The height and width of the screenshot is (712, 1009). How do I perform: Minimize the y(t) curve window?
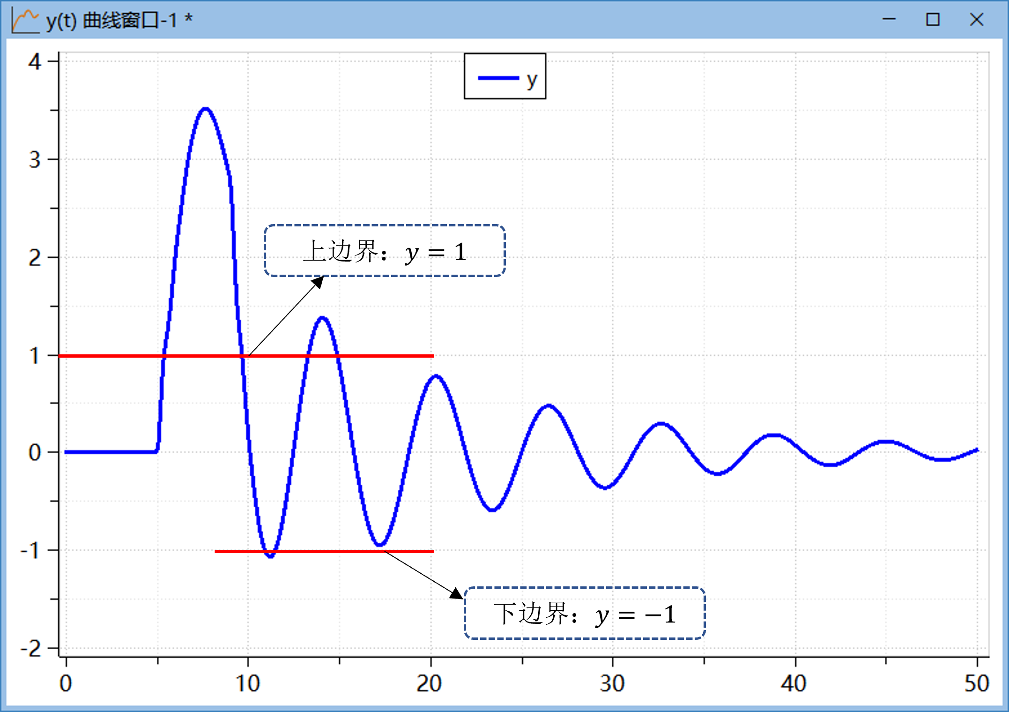click(889, 20)
